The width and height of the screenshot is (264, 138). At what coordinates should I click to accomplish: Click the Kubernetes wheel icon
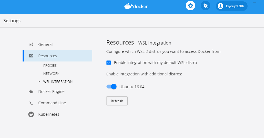pyautogui.click(x=31, y=114)
